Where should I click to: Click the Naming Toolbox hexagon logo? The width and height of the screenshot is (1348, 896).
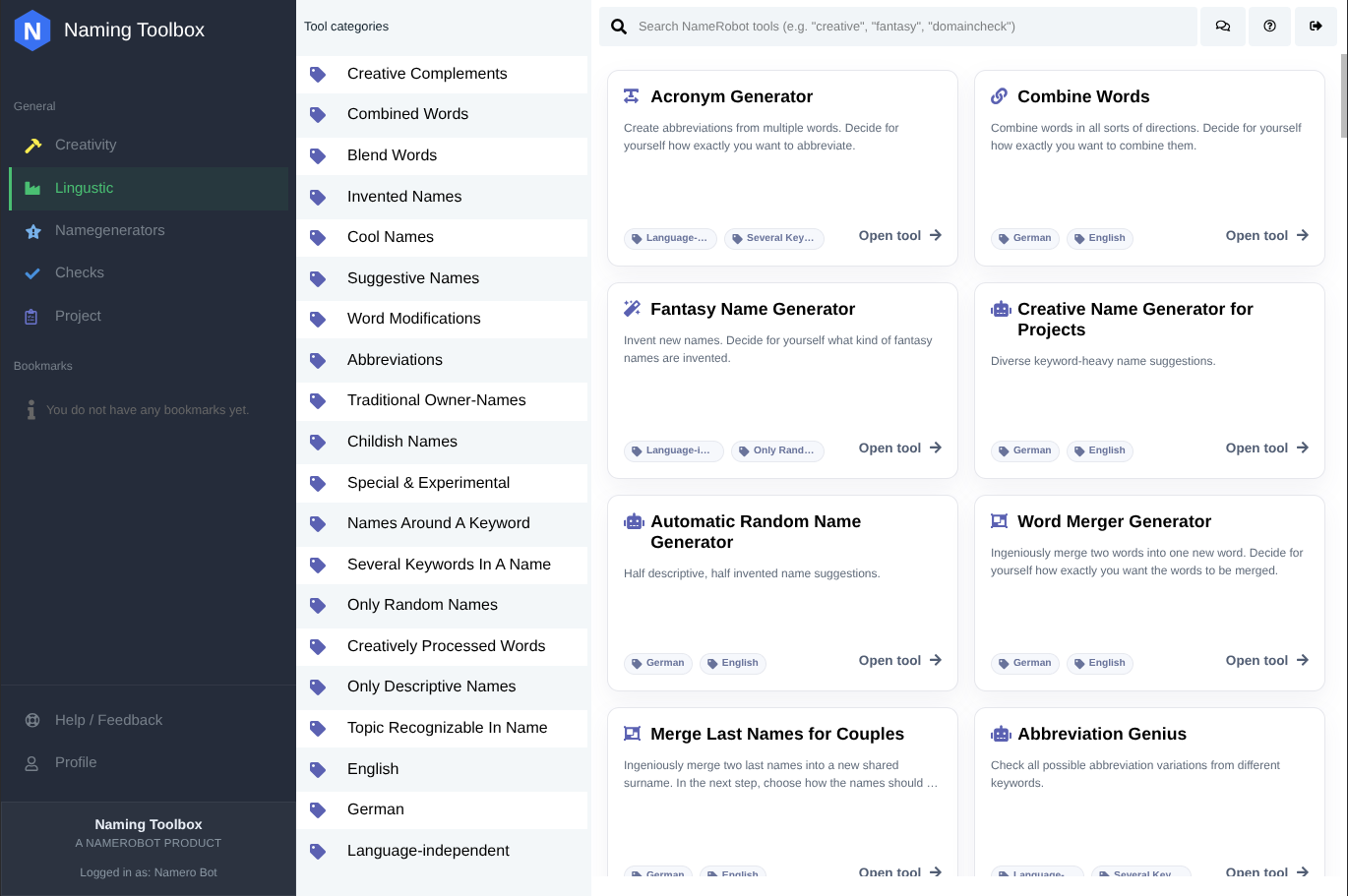(x=32, y=30)
